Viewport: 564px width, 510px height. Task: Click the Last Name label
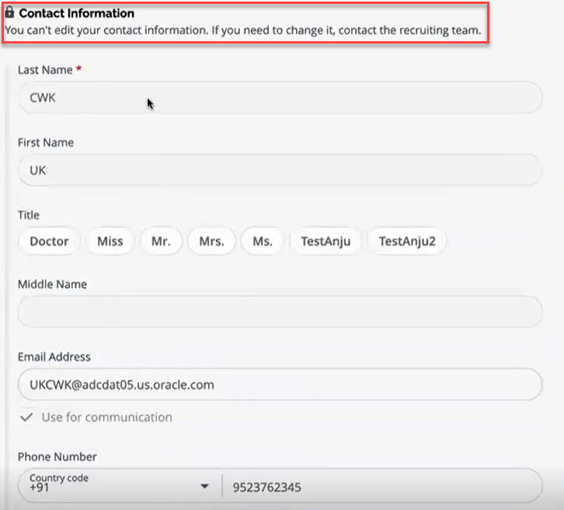pyautogui.click(x=45, y=70)
